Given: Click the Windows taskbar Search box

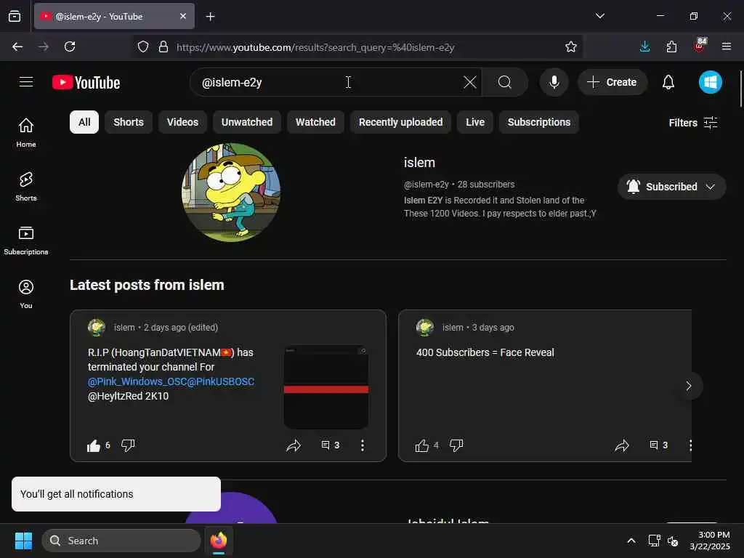Looking at the screenshot, I should click(121, 541).
